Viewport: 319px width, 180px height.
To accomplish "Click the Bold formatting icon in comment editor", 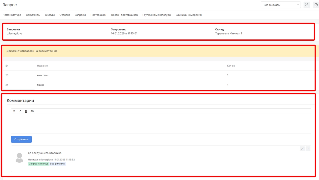I will [14, 111].
